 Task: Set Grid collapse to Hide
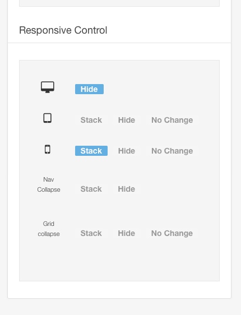pyautogui.click(x=127, y=233)
